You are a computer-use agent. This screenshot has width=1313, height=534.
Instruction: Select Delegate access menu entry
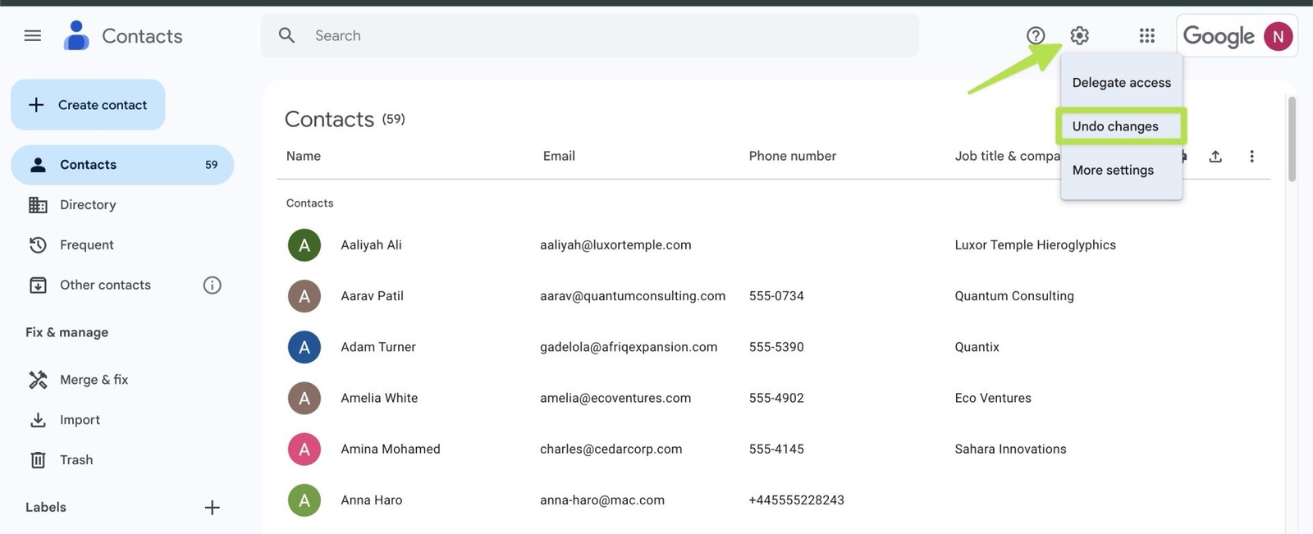pos(1121,82)
